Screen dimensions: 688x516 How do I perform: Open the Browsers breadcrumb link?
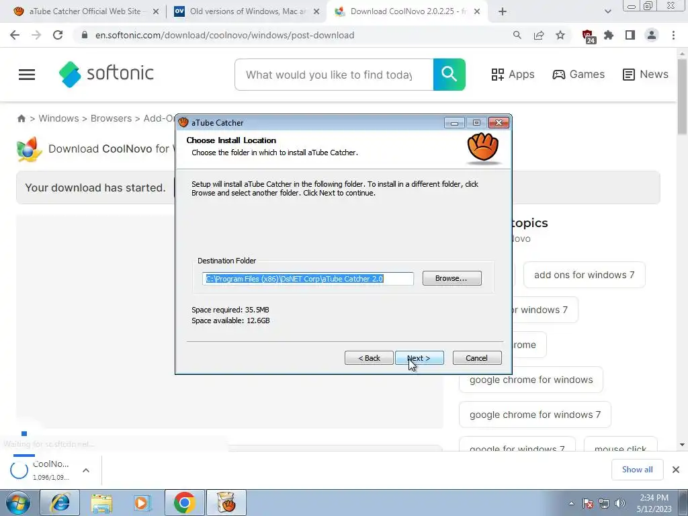coord(111,118)
